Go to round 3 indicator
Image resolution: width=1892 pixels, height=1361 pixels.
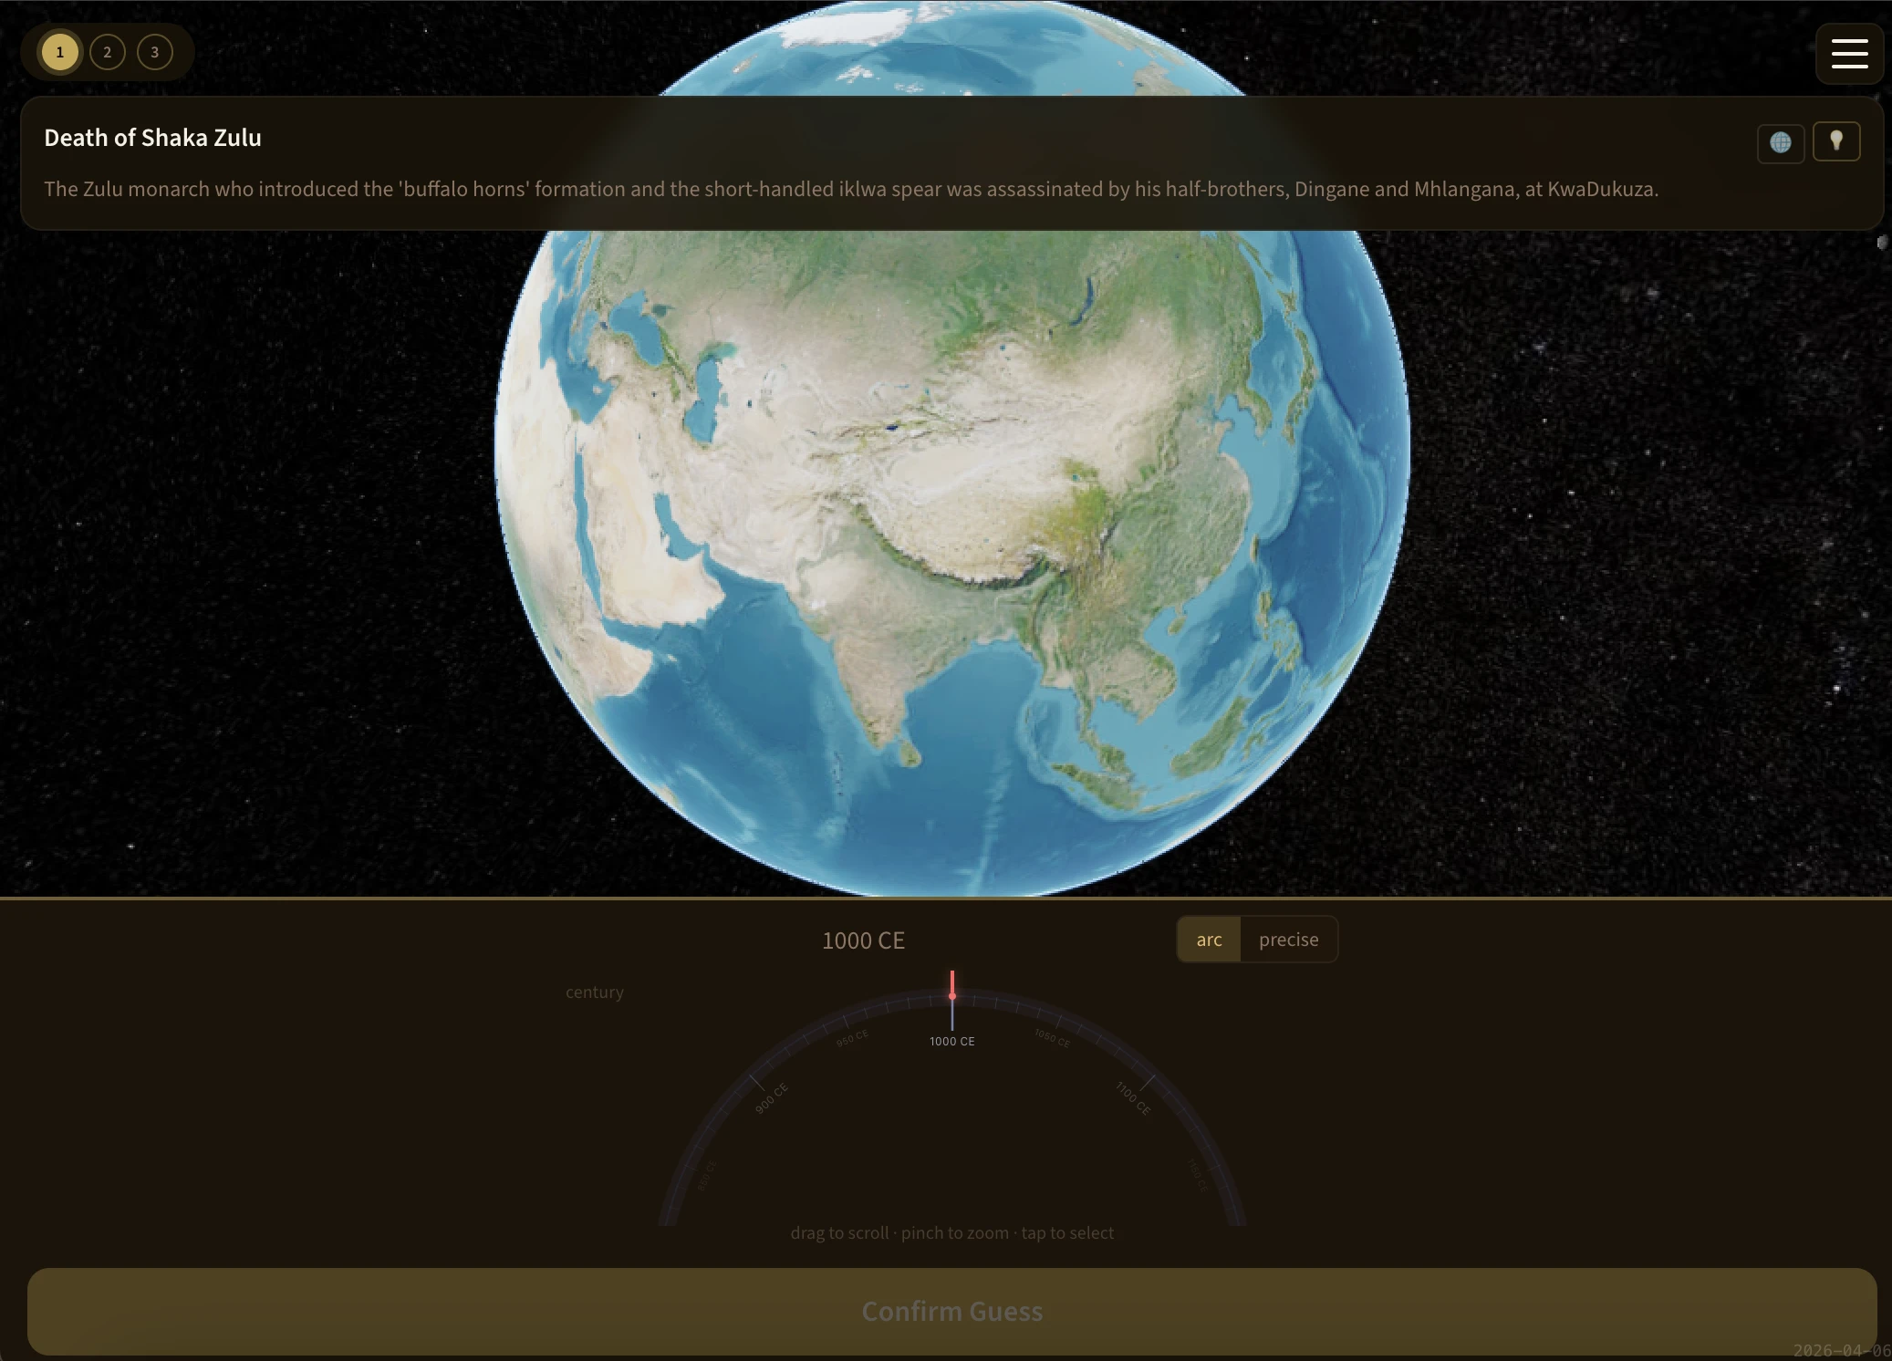coord(155,52)
